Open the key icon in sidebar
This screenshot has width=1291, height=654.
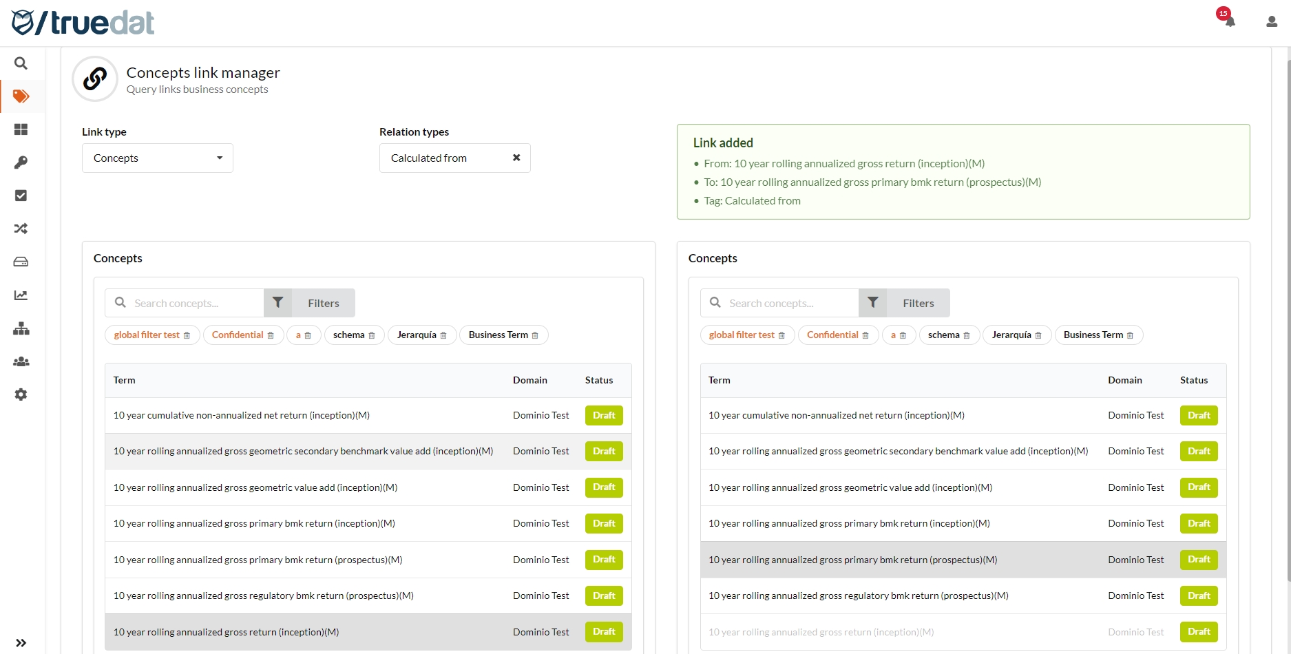[21, 162]
